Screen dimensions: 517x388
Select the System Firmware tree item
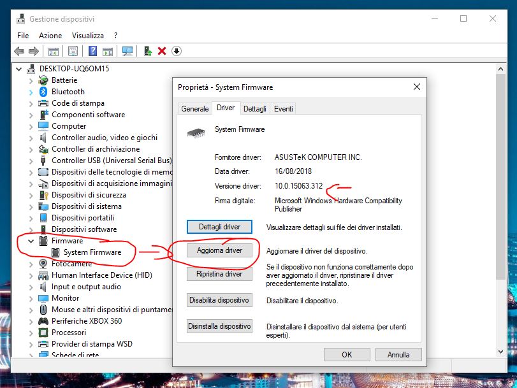pyautogui.click(x=92, y=252)
